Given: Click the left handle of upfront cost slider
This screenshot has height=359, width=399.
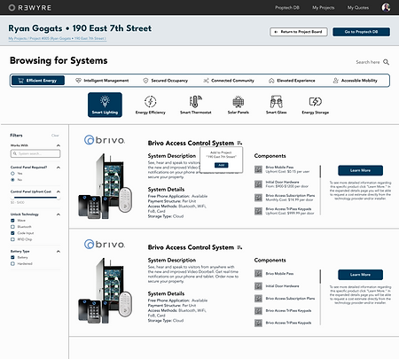Looking at the screenshot, I should 12,198.
